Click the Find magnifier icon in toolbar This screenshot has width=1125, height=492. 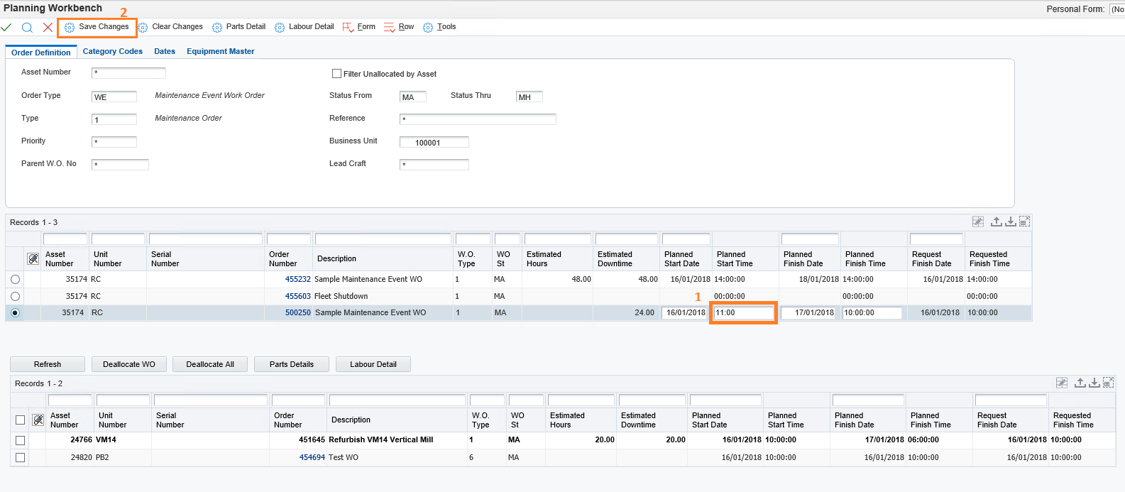click(x=27, y=27)
